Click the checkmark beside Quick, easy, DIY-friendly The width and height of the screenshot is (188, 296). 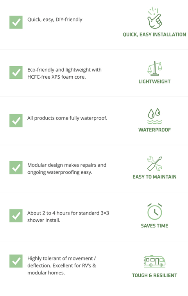tap(16, 22)
